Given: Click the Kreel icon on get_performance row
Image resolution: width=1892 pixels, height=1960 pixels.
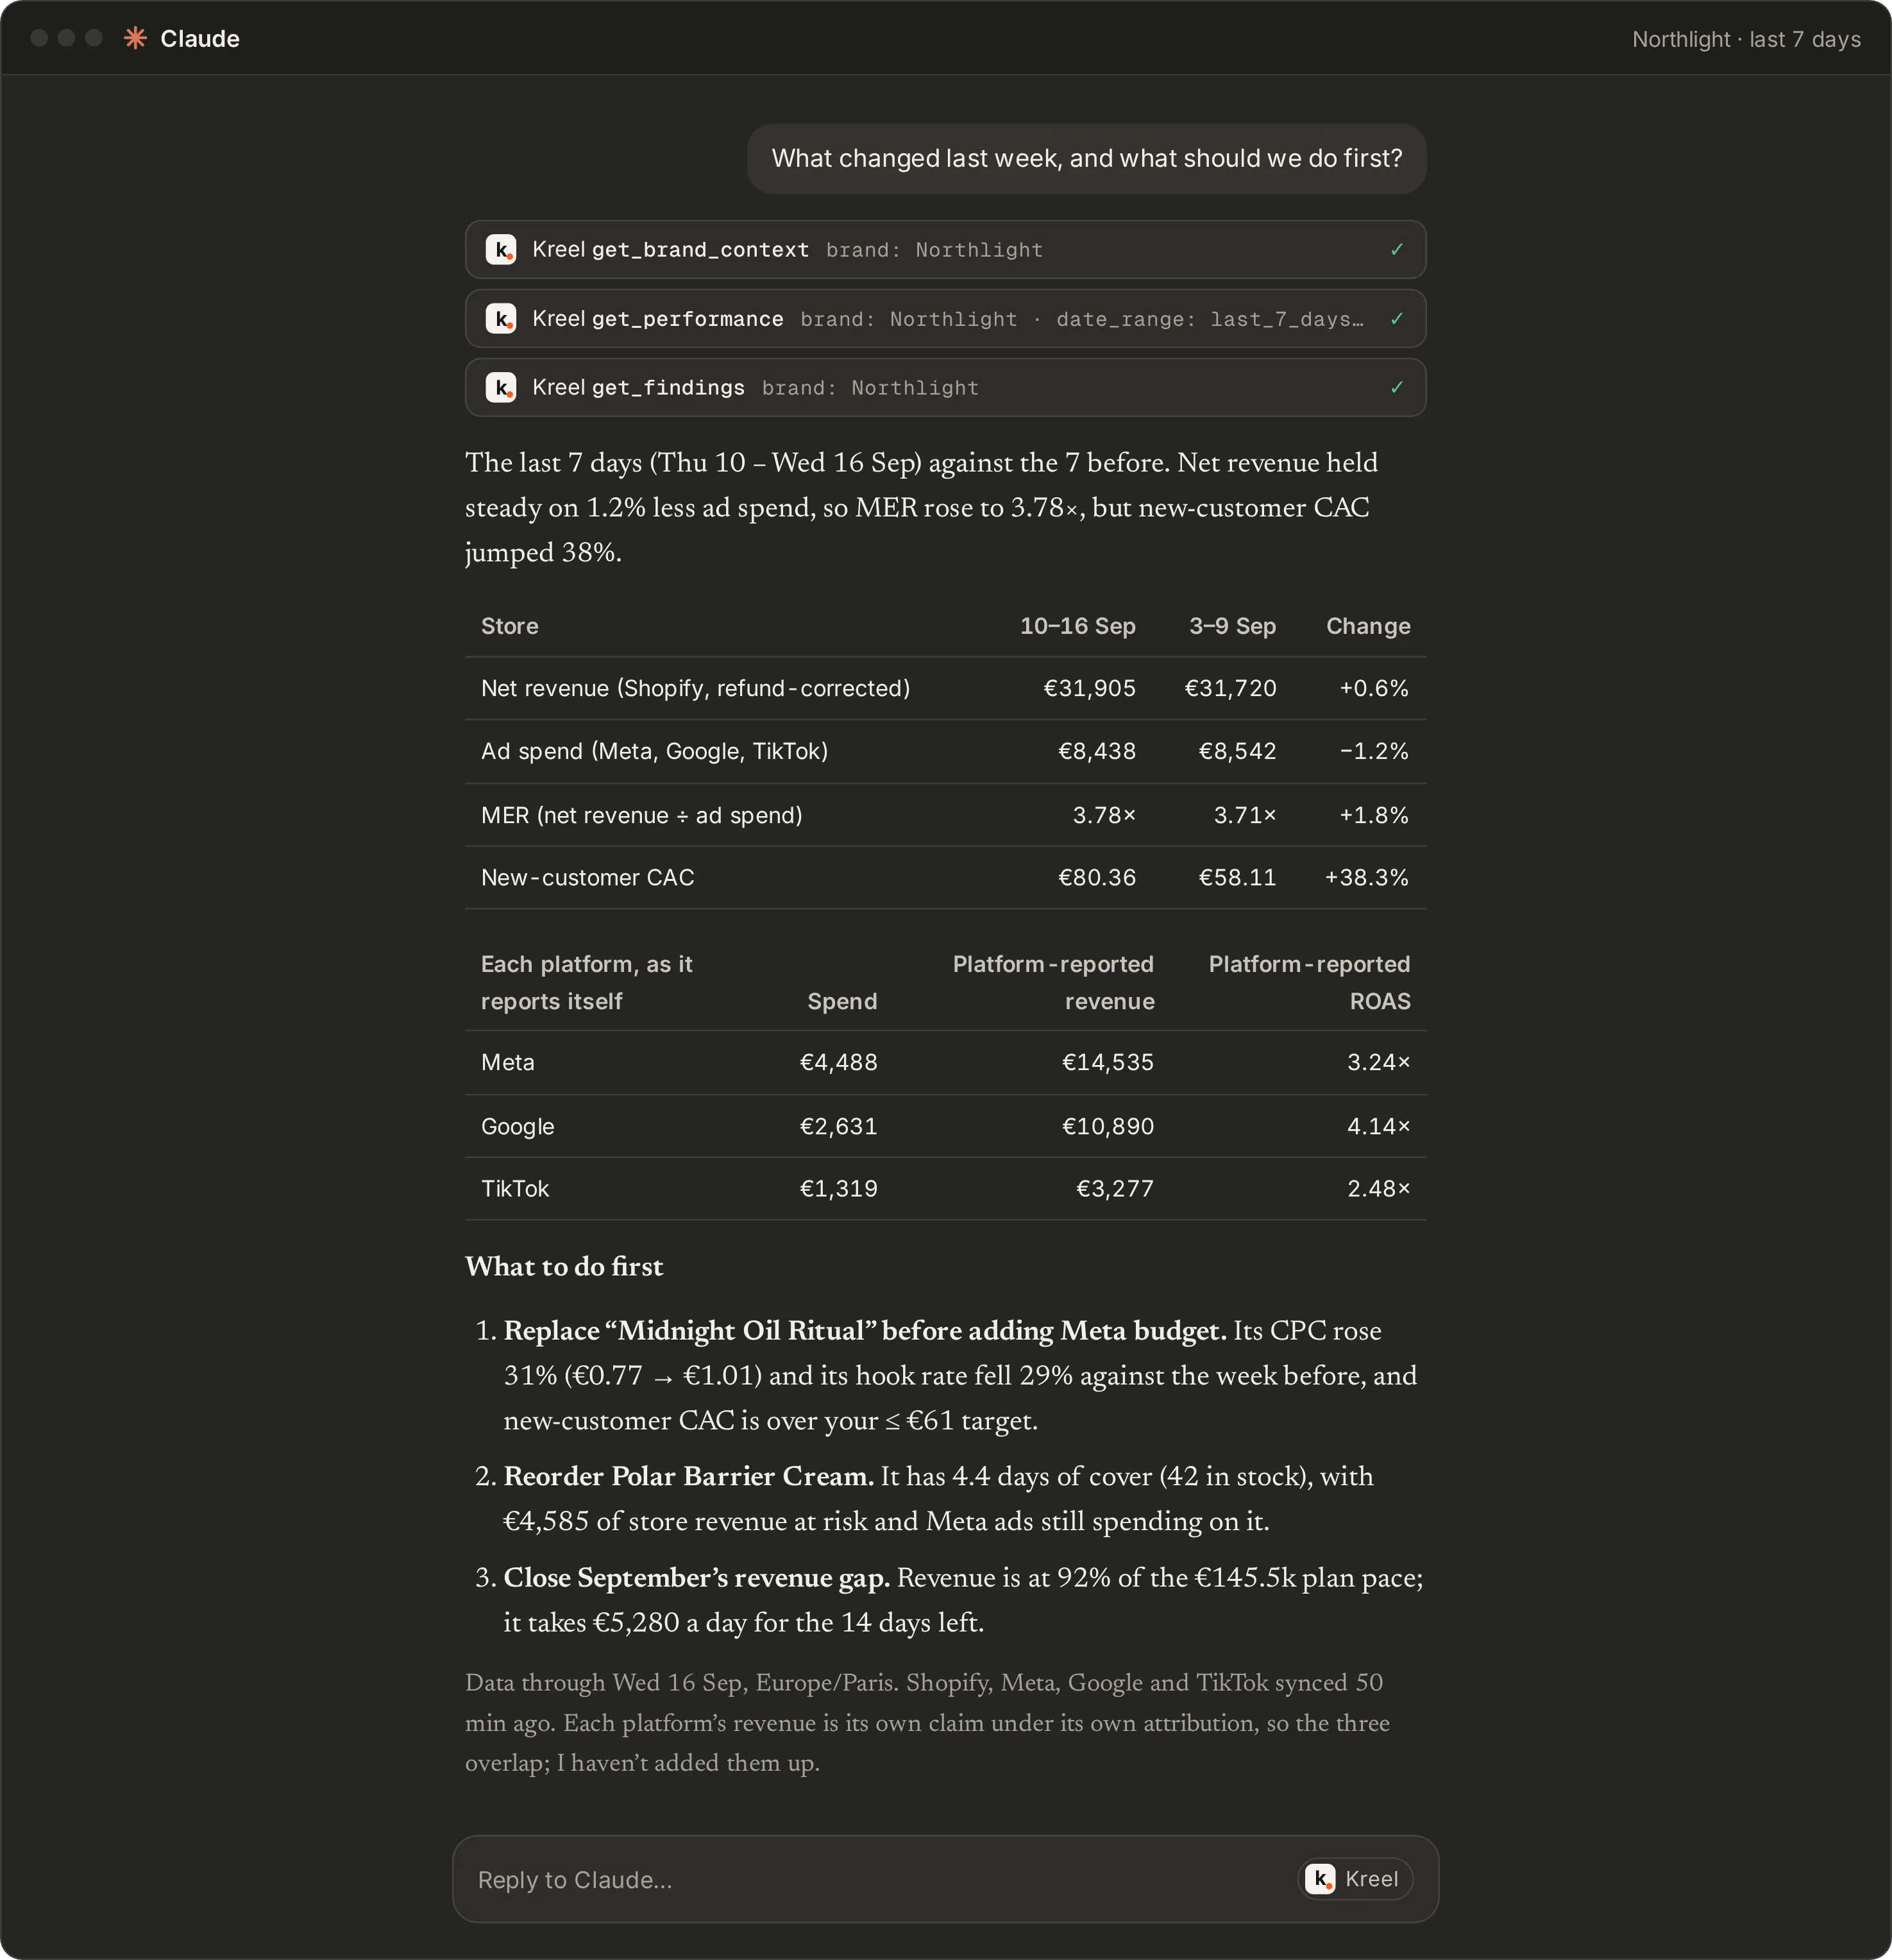Looking at the screenshot, I should coord(501,318).
